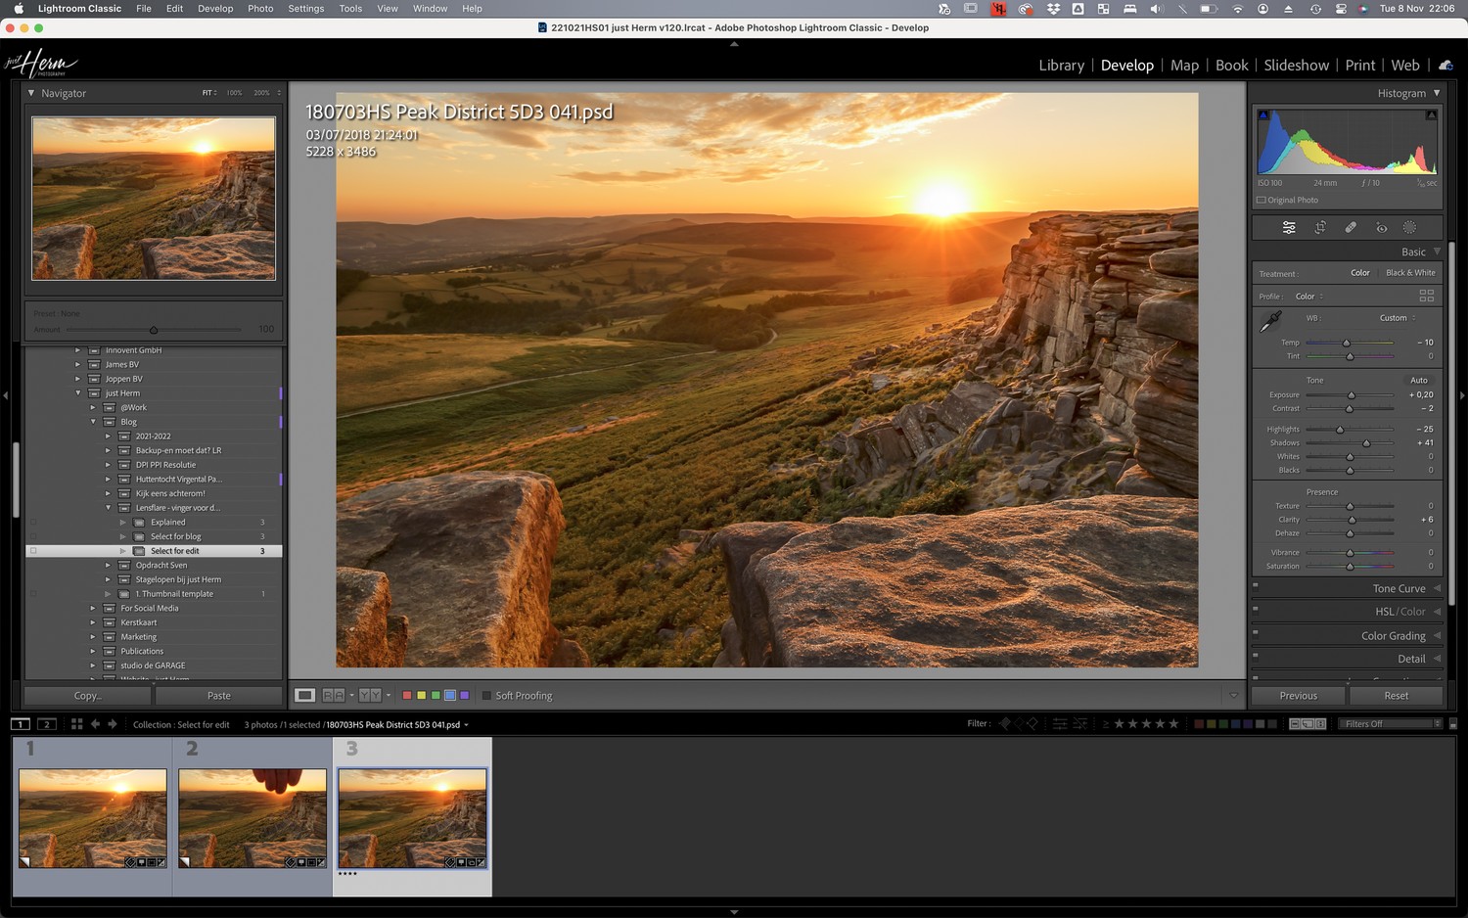This screenshot has height=918, width=1468.
Task: Toggle the Original Photo checkbox
Action: coord(1262,200)
